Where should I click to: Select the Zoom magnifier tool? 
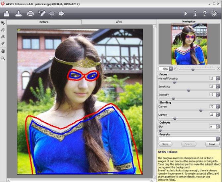[3, 58]
